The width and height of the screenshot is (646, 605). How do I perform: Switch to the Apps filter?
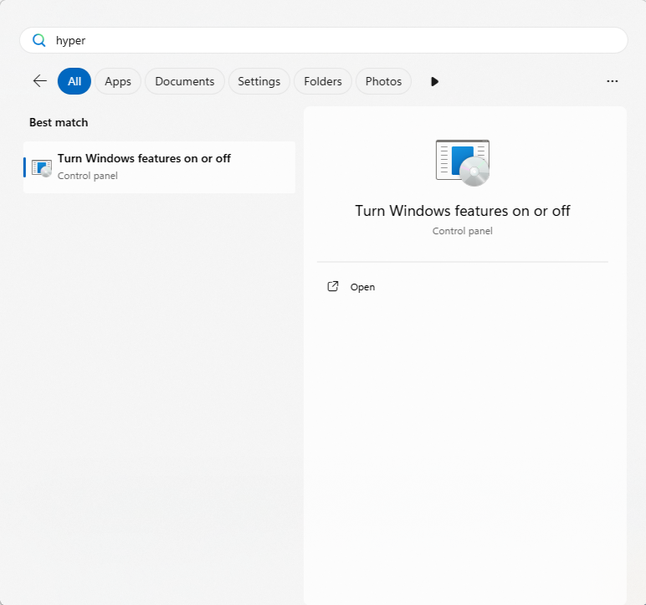point(118,81)
